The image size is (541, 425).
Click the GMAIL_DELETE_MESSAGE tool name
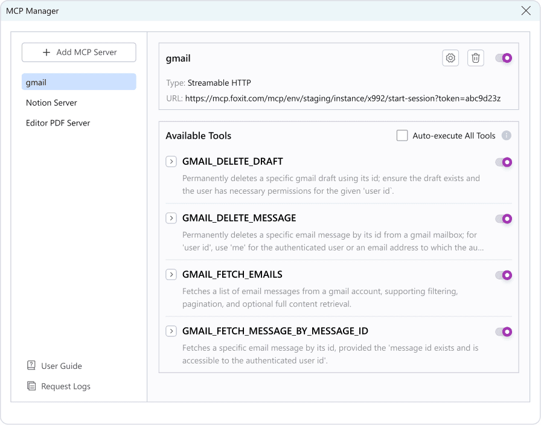point(239,218)
